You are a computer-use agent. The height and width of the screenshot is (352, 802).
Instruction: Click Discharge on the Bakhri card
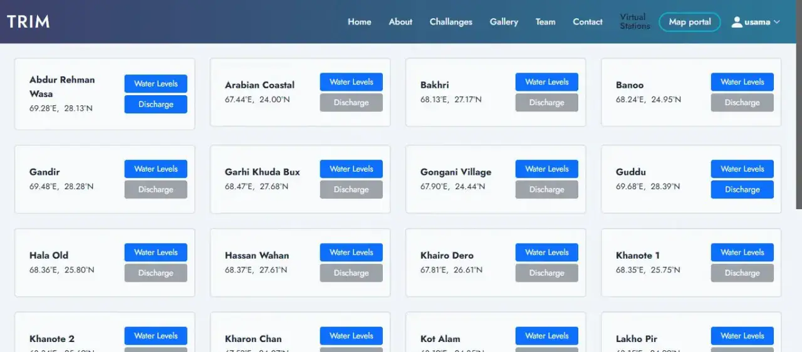point(547,103)
